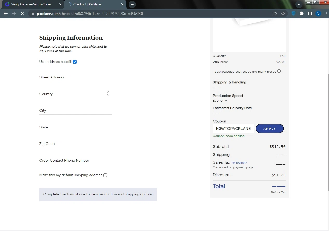Open the Chrome profile avatar V
Screen dimensions: 329x231
pyautogui.click(x=318, y=14)
